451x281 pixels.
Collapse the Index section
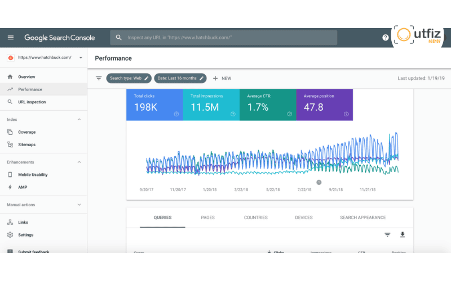pyautogui.click(x=79, y=119)
